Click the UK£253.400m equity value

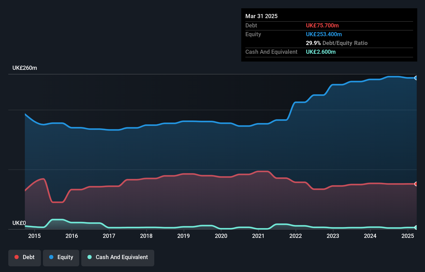324,34
